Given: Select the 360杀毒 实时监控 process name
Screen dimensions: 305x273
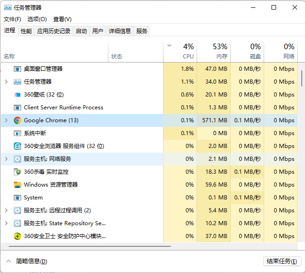Looking at the screenshot, I should [46, 172].
